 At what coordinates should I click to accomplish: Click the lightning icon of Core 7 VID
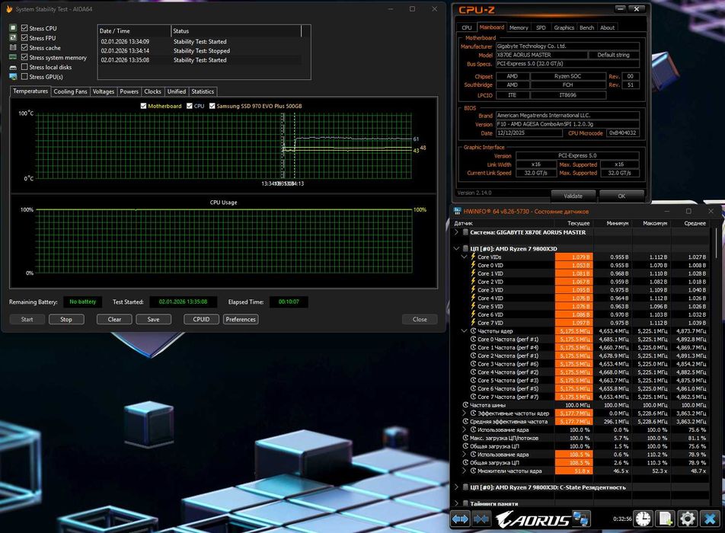(x=473, y=323)
